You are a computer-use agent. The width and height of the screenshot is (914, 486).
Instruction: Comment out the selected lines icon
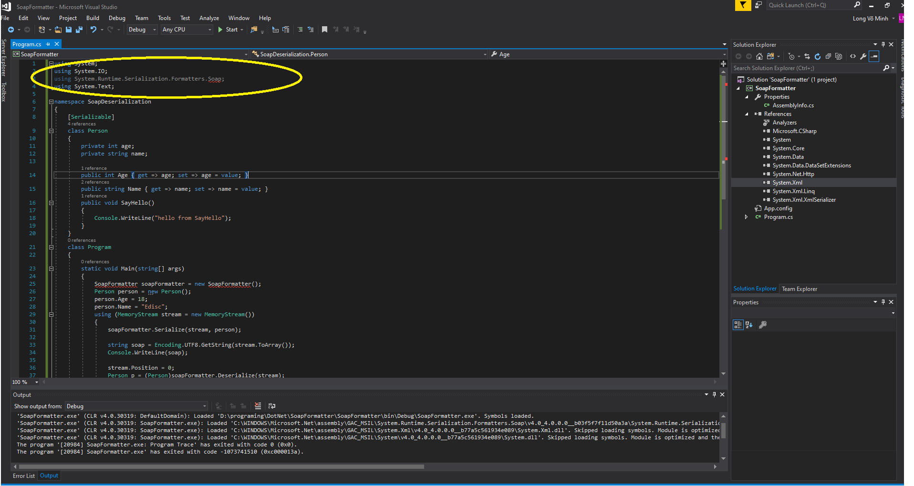pos(300,30)
